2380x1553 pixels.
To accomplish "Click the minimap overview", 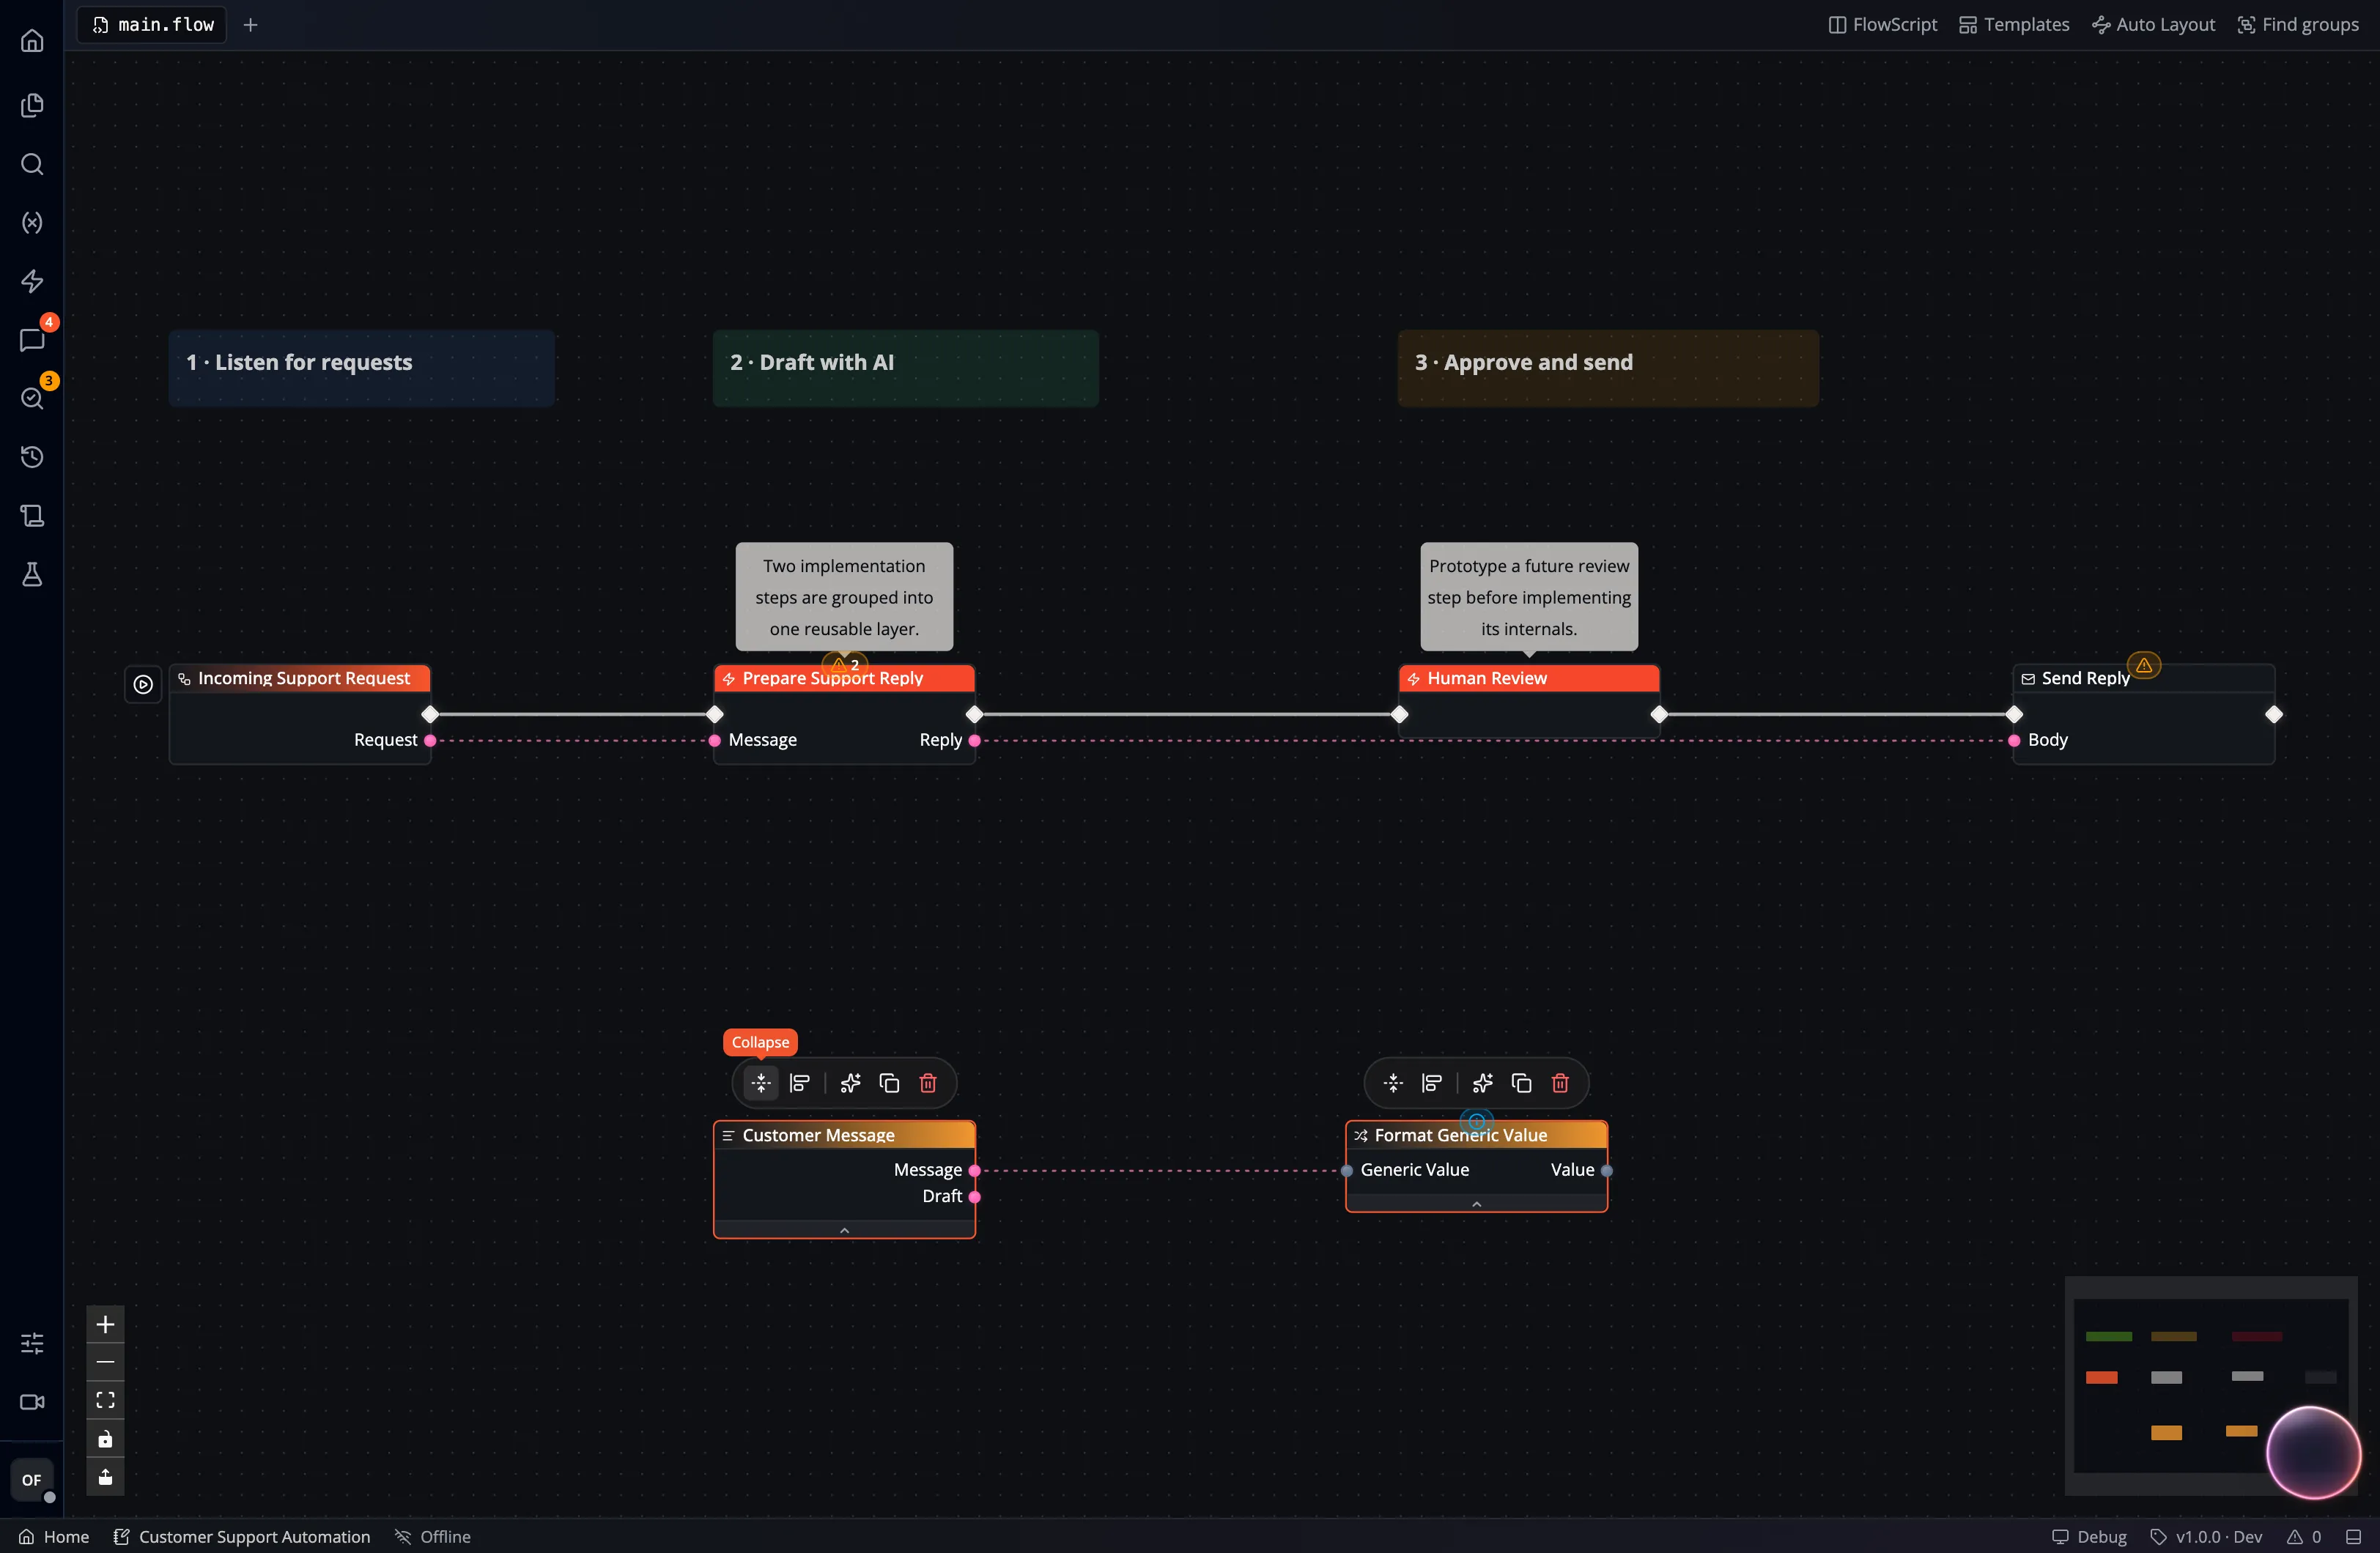I will point(2210,1386).
